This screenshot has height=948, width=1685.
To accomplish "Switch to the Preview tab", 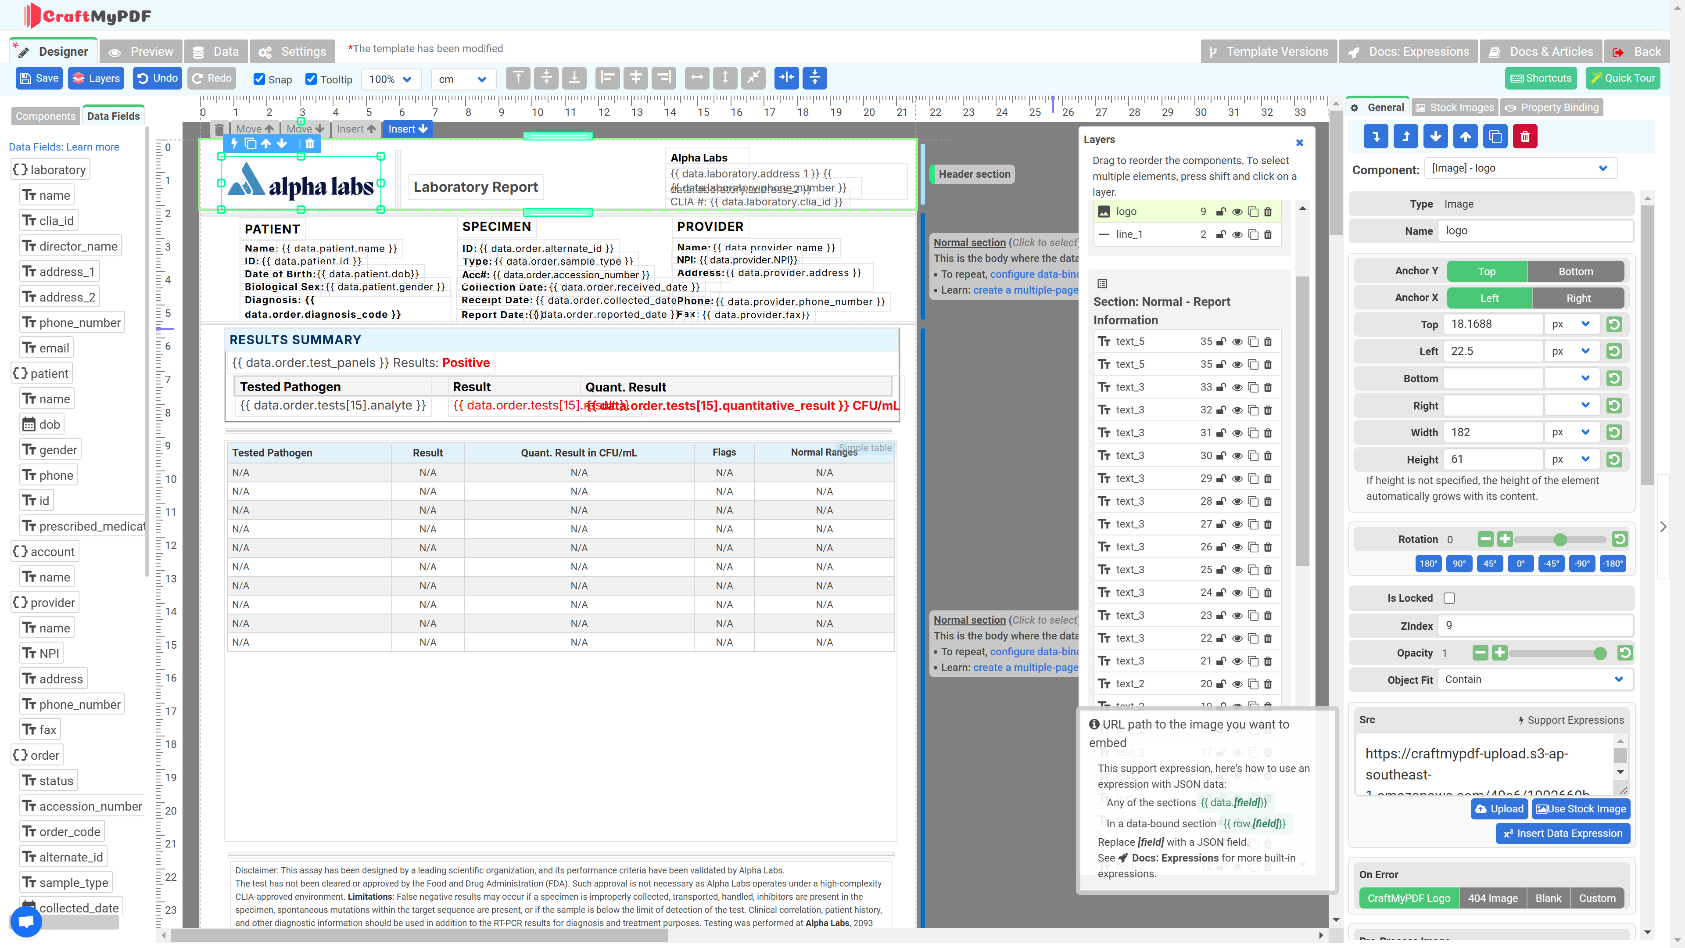I will coord(141,52).
